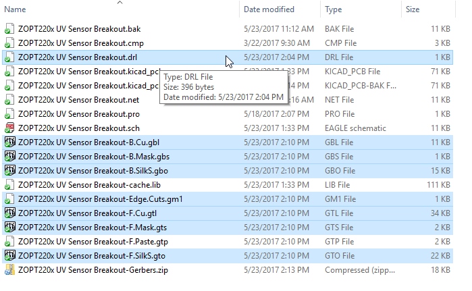
Task: Click the EAGLE schematic .sch file icon
Action: tap(9, 128)
